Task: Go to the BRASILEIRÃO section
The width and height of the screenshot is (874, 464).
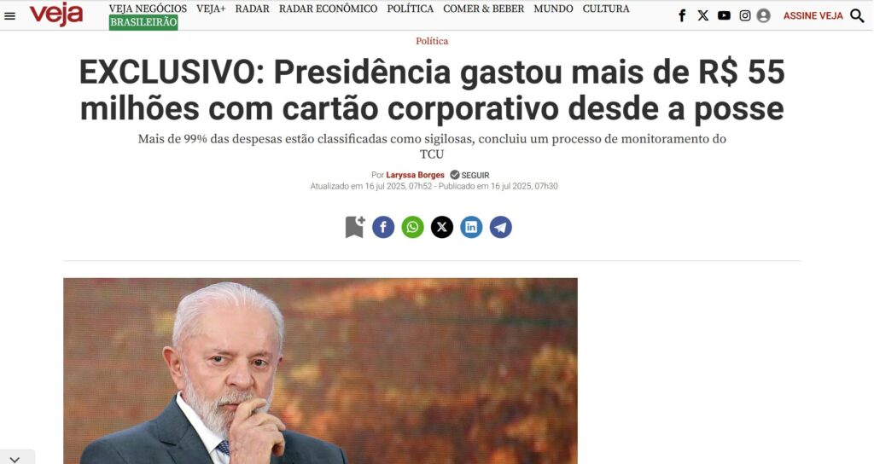Action: point(143,22)
